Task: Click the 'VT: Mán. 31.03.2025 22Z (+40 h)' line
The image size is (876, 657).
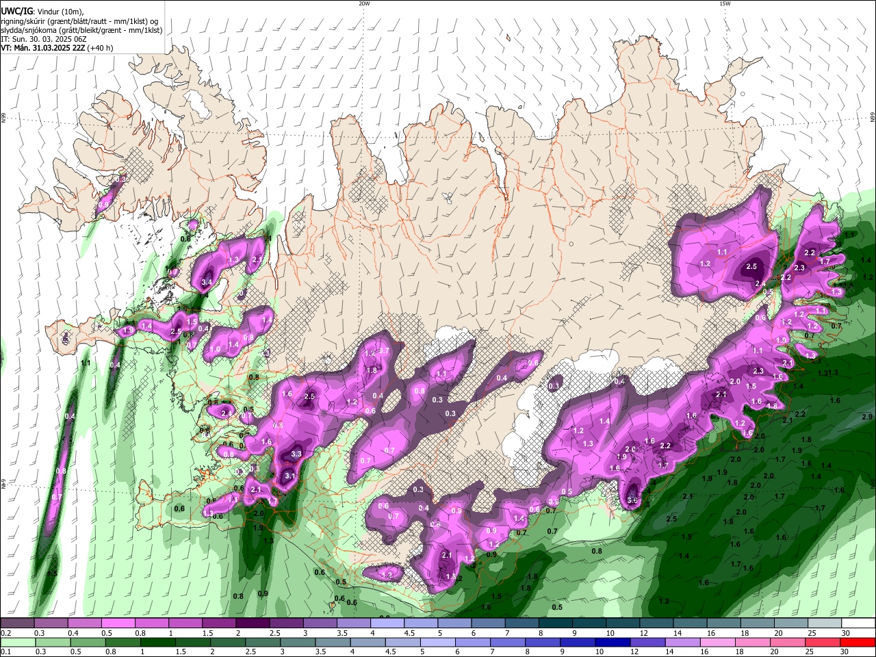Action: (57, 48)
